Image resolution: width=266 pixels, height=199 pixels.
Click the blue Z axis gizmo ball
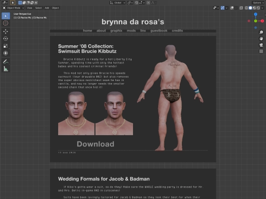[x=256, y=14]
